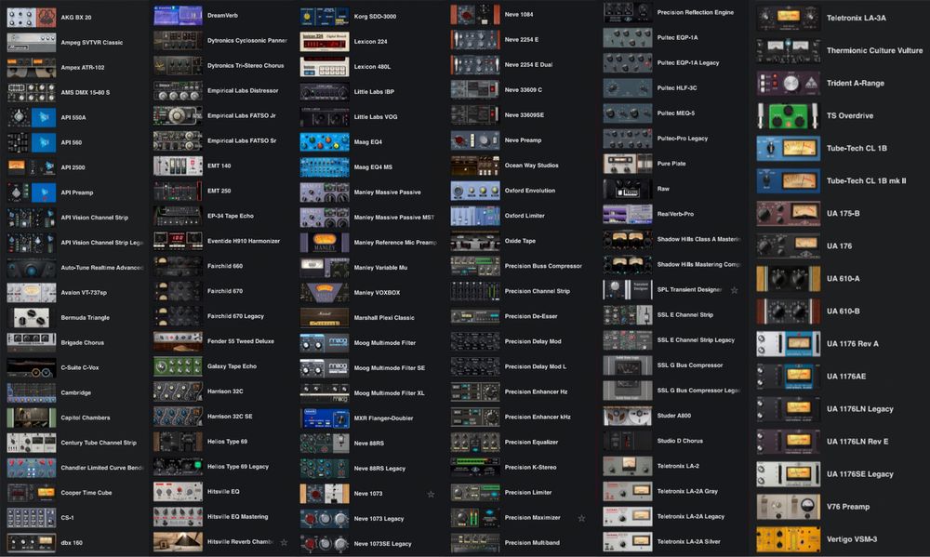Click the "Little Labs VOG" text

pyautogui.click(x=376, y=117)
